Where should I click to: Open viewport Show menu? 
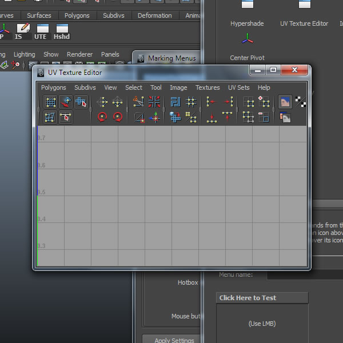click(x=51, y=54)
